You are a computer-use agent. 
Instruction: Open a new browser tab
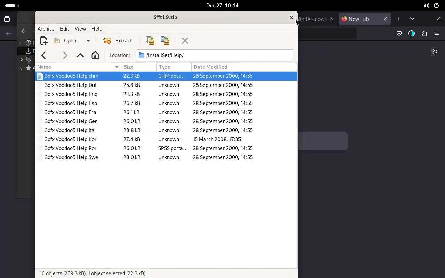click(398, 19)
